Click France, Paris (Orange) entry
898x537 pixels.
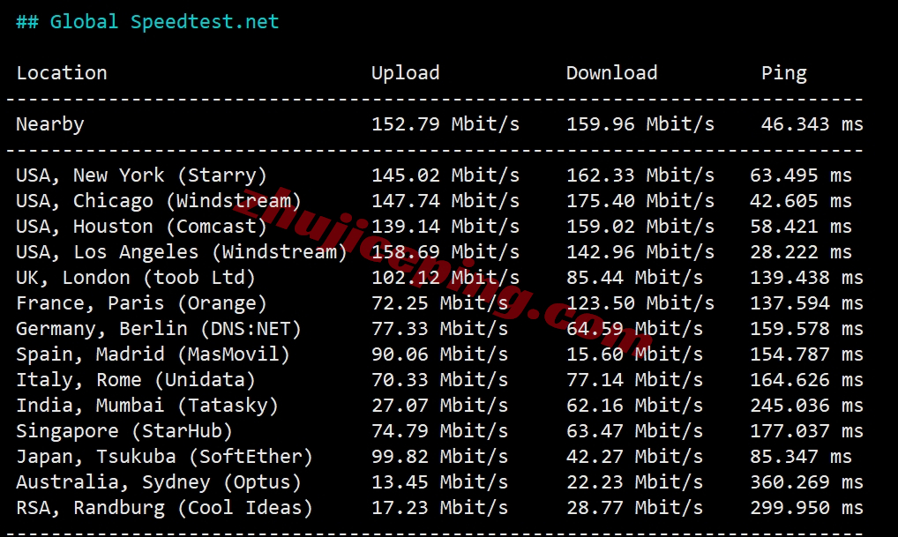pyautogui.click(x=141, y=303)
